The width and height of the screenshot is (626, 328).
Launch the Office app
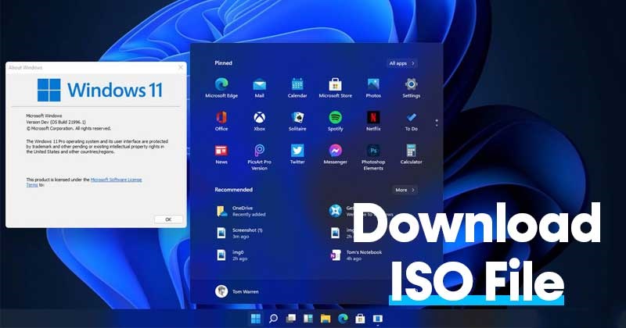click(x=221, y=121)
